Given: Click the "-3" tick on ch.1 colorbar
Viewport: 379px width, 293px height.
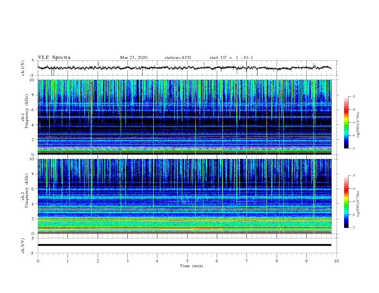Looking at the screenshot, I should coord(353,96).
